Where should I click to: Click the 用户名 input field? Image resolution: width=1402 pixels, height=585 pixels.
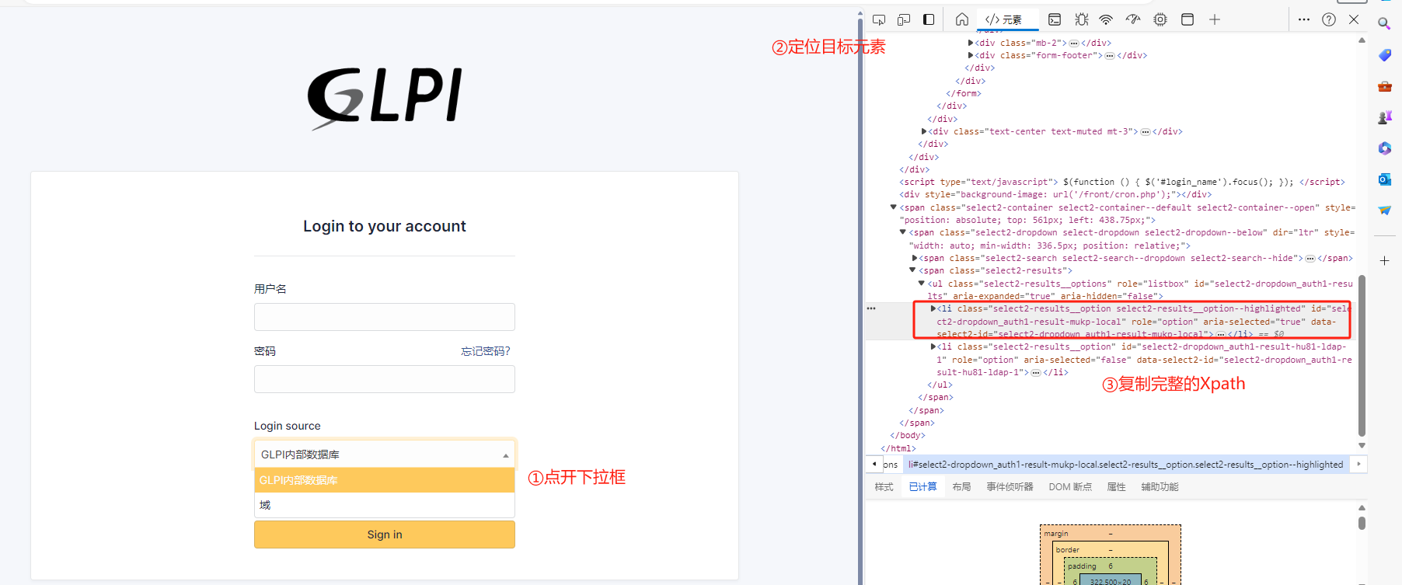coord(385,317)
